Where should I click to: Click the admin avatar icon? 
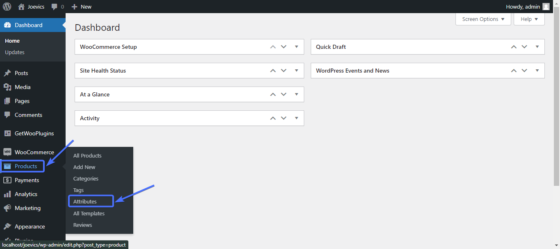pos(546,7)
